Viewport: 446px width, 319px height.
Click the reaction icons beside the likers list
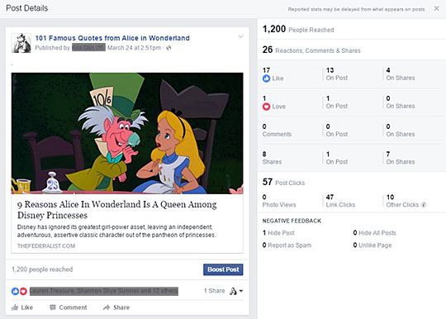click(19, 291)
